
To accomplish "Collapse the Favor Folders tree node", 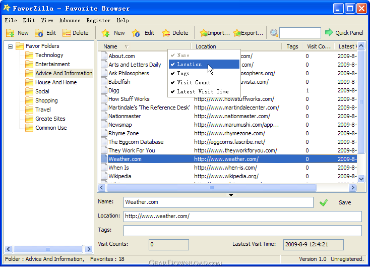I will [10, 46].
